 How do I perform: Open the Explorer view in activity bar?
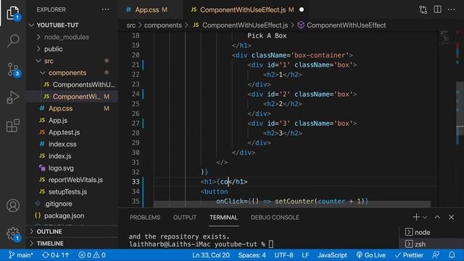click(x=13, y=13)
